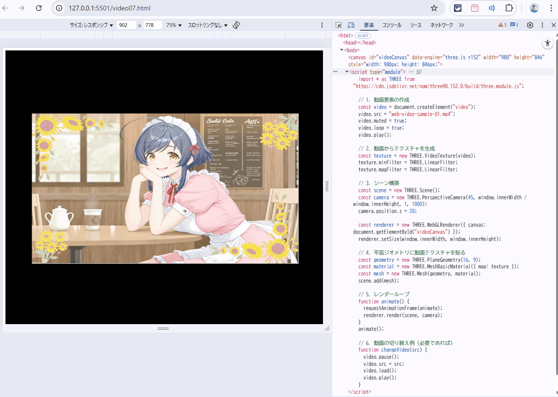Click the inspect element picker icon
This screenshot has width=558, height=397.
click(x=339, y=25)
